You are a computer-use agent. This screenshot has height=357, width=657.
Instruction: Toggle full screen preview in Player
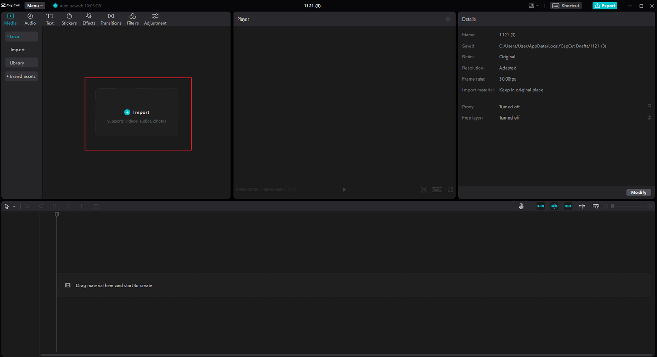click(x=451, y=190)
